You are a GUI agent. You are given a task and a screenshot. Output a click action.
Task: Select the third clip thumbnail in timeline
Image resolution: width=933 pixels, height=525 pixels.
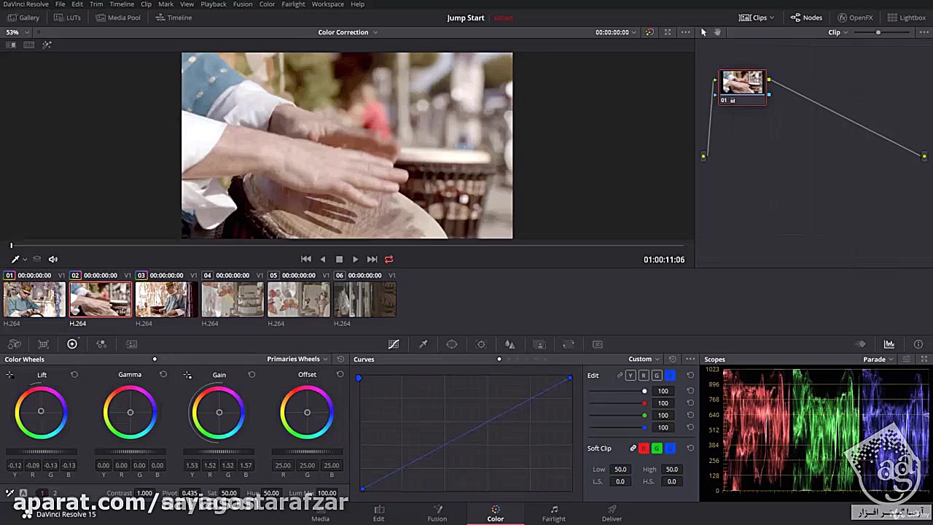point(166,299)
